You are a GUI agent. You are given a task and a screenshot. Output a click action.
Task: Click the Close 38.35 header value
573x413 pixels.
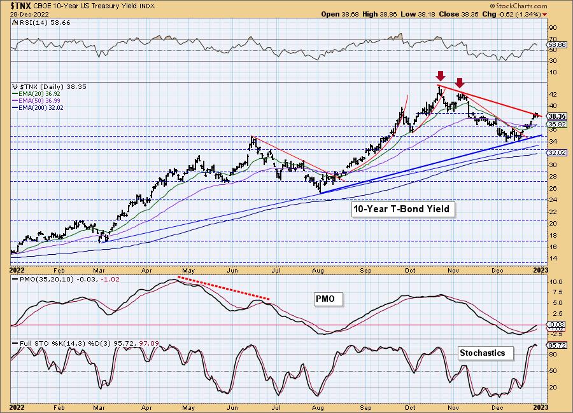[x=459, y=14]
